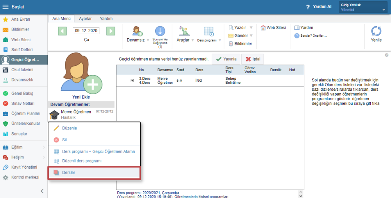Select Geçici Öğretmen sidebar item
Screen dimensions: 391x198
(x=24, y=60)
